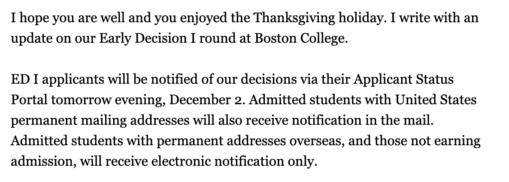The height and width of the screenshot is (182, 509).
Task: Click "ED I applicants" at paragraph start
Action: coord(58,79)
